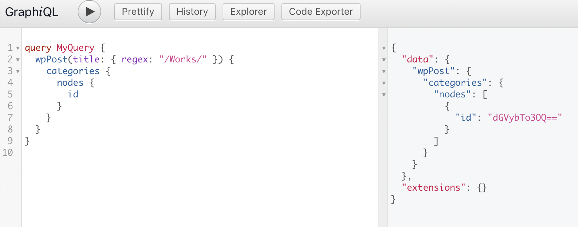Screen dimensions: 578x227
Task: Collapse fold arrow on line 3 categories
Action: pyautogui.click(x=18, y=72)
